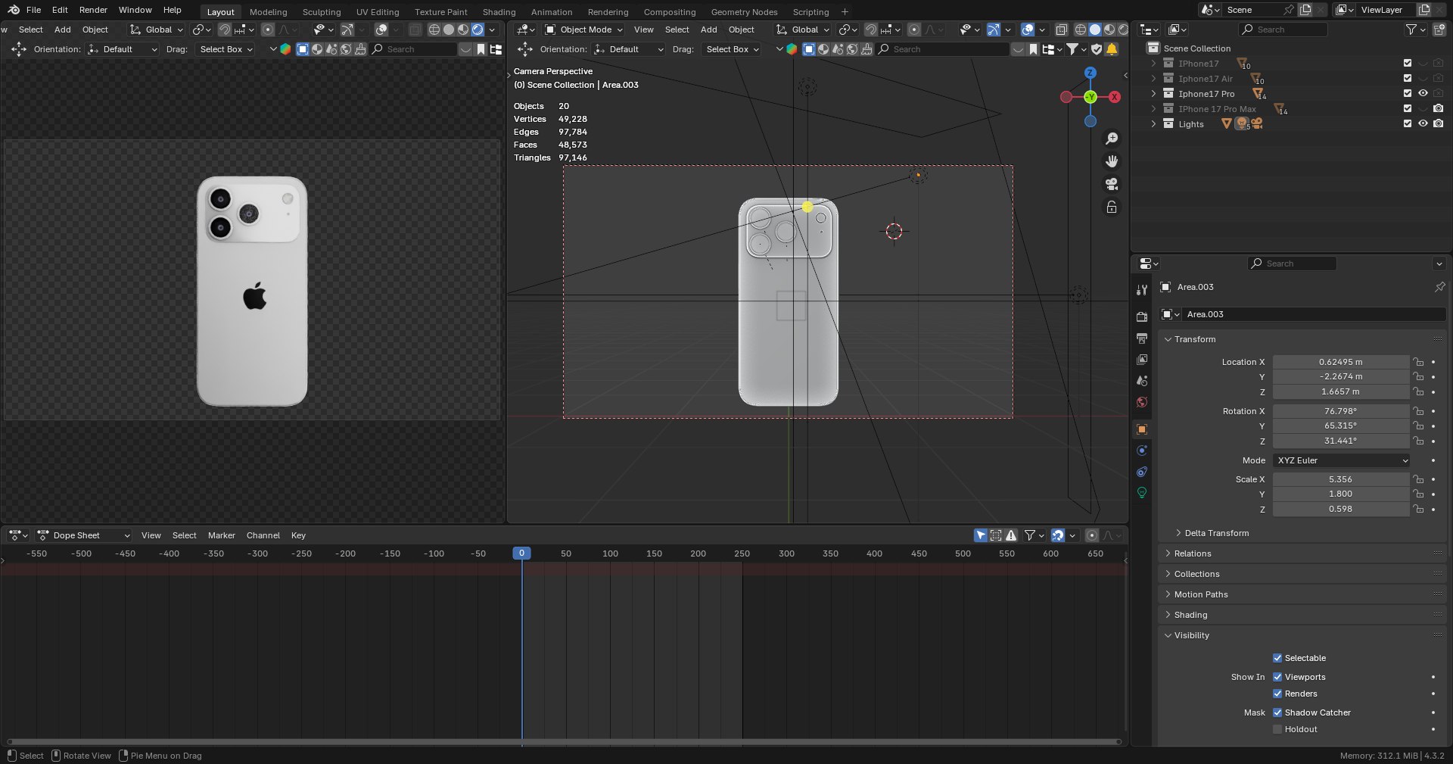Switch to the Modeling workspace tab
The image size is (1453, 764).
[268, 12]
